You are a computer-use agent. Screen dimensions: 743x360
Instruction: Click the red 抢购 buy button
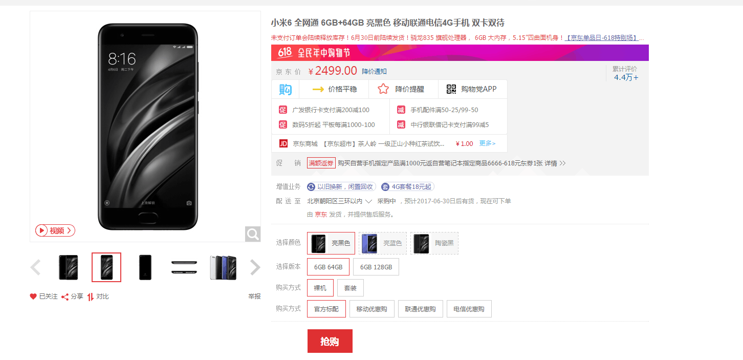tap(330, 341)
